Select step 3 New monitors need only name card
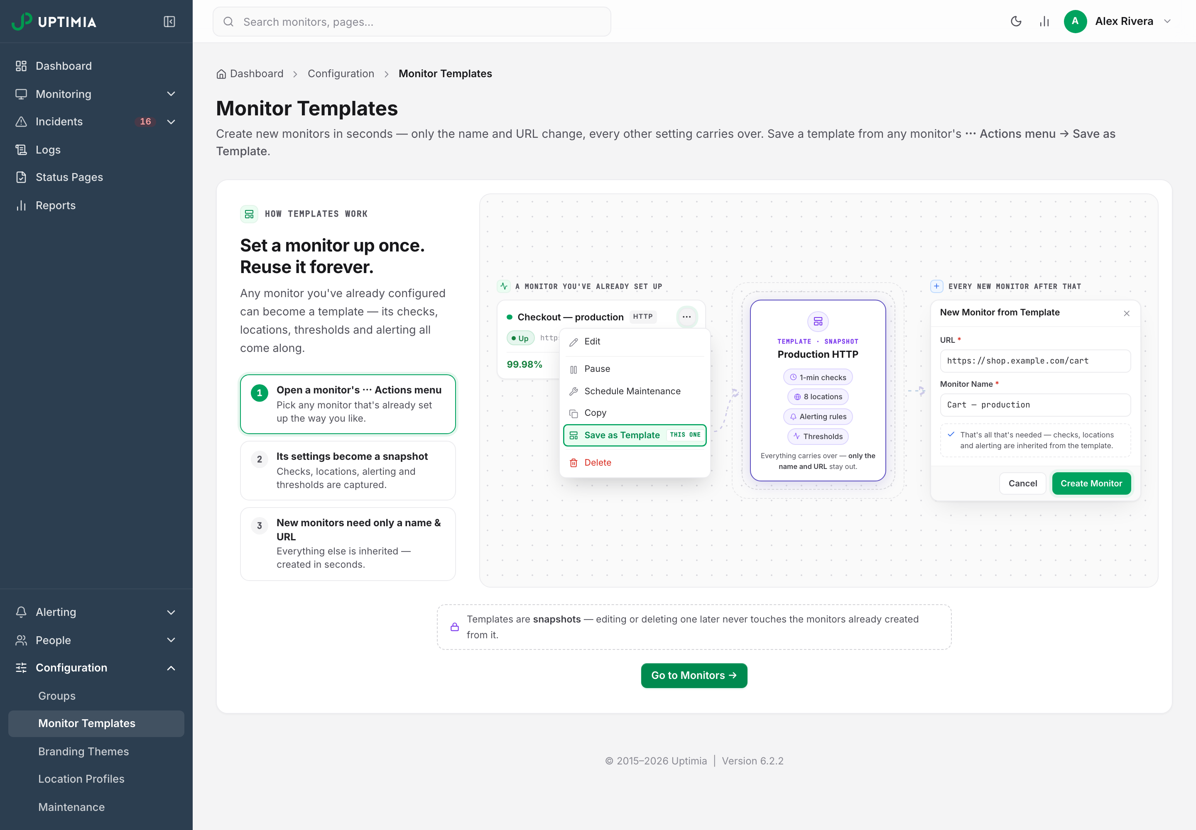Image resolution: width=1196 pixels, height=830 pixels. (x=348, y=544)
